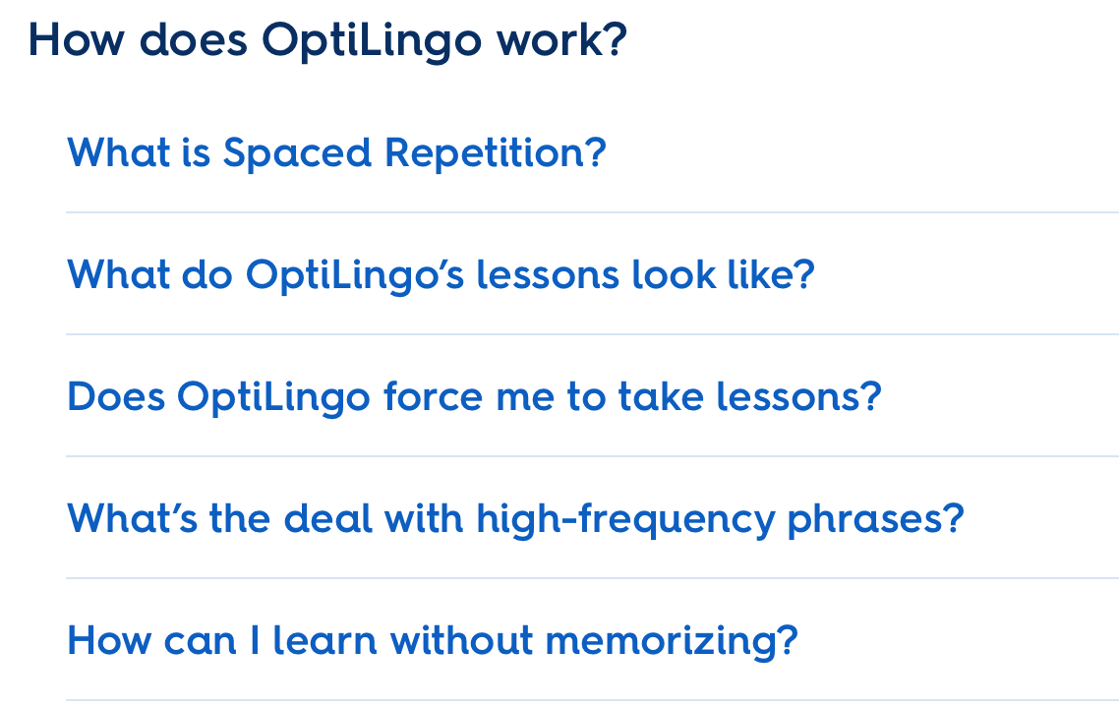Show the answer about what lessons look like

click(x=441, y=275)
